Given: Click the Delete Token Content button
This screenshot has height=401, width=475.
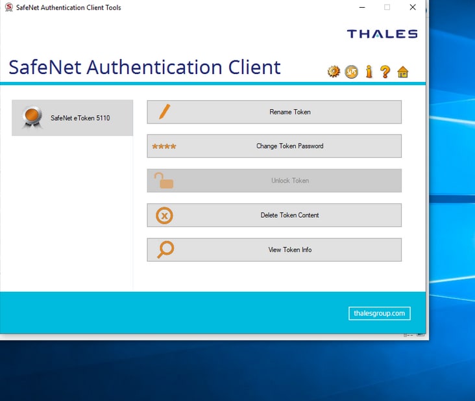Looking at the screenshot, I should (x=274, y=215).
